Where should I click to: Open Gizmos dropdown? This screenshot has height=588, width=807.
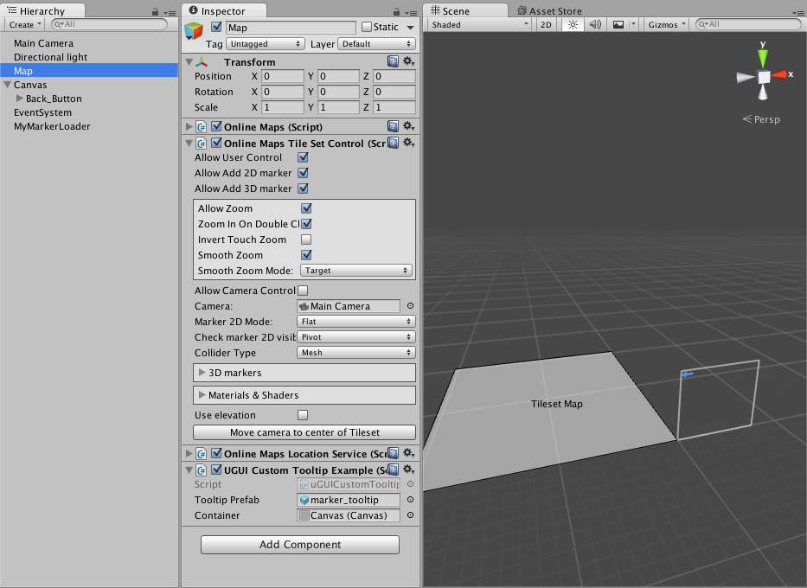pos(667,25)
